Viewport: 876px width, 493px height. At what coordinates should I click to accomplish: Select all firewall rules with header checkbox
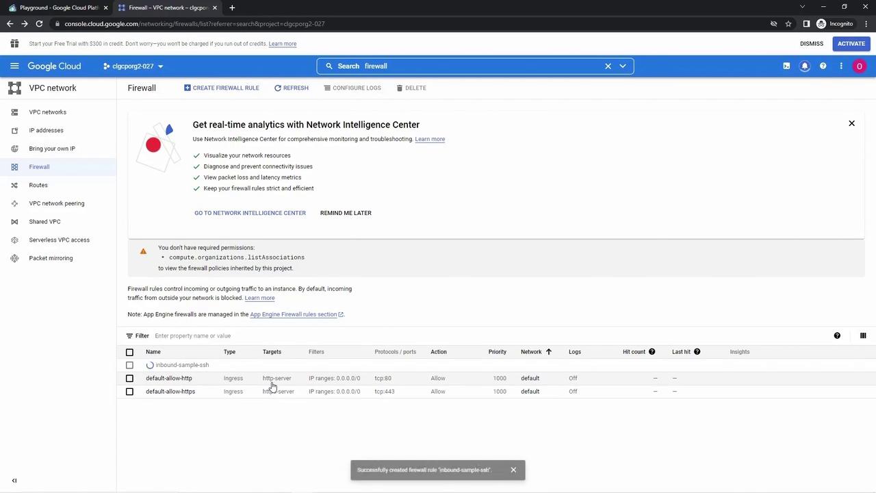[x=129, y=352]
